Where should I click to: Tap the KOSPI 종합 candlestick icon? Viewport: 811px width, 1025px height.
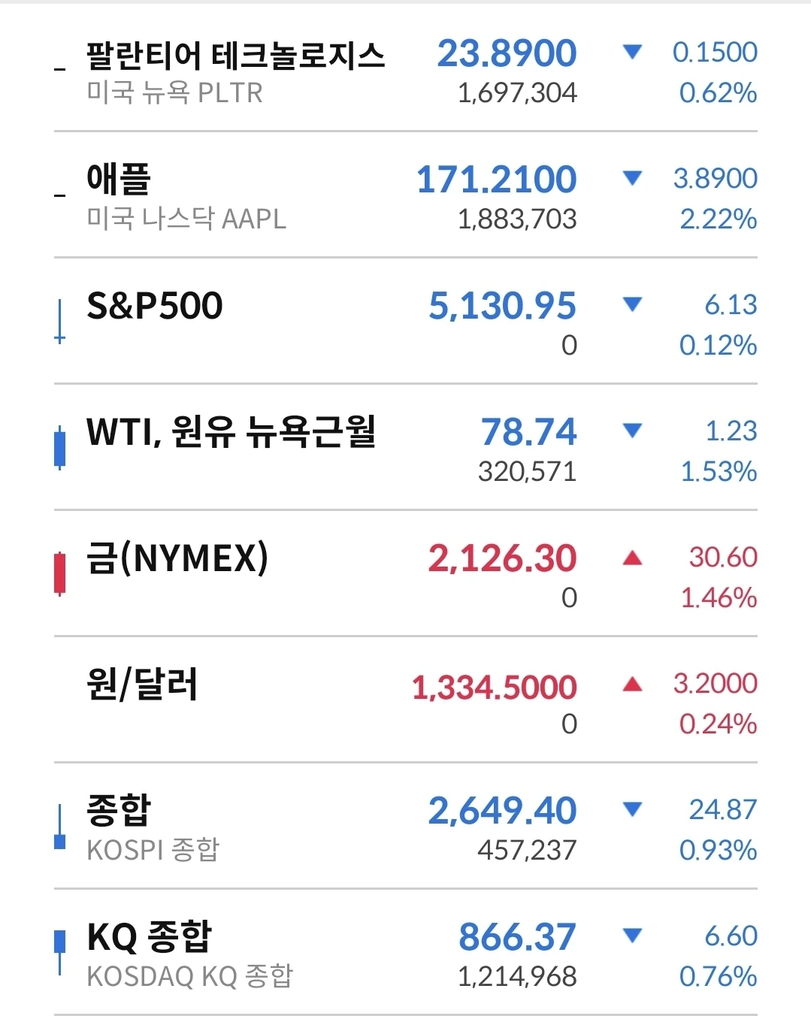click(60, 827)
